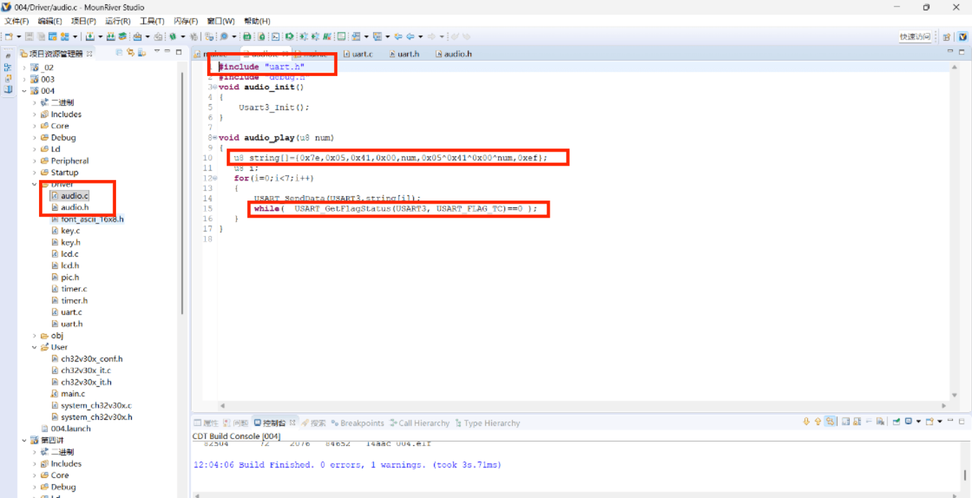Image resolution: width=972 pixels, height=498 pixels.
Task: Open the 文件(F) menu
Action: 17,21
